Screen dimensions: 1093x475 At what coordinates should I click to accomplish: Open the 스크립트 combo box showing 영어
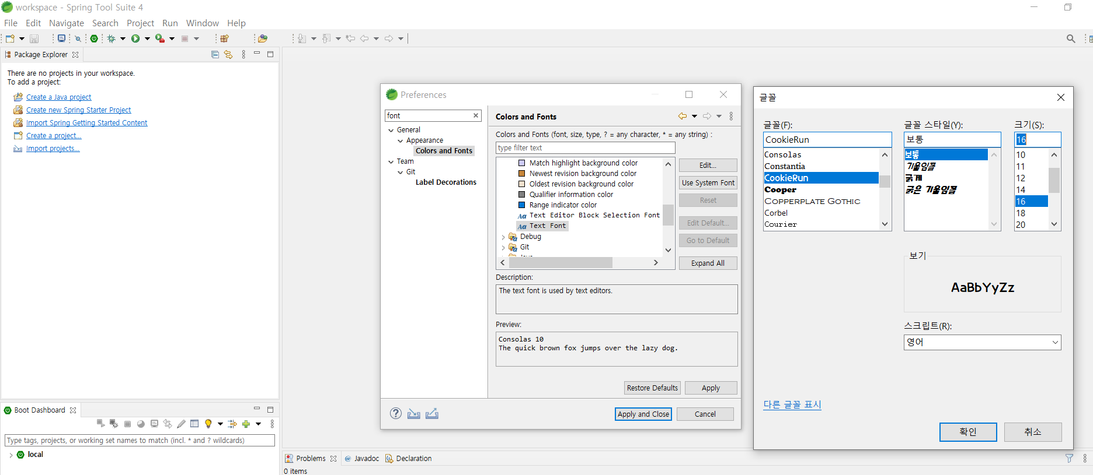tap(982, 342)
